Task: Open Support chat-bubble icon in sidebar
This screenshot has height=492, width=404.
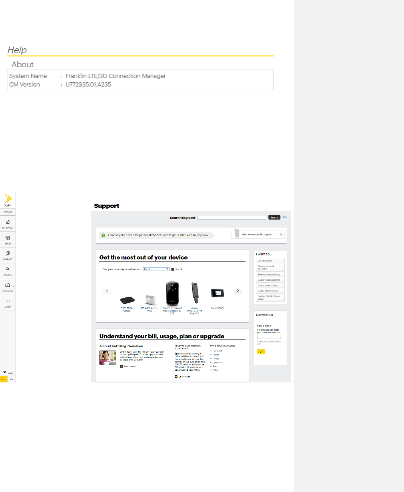Action: click(x=8, y=254)
